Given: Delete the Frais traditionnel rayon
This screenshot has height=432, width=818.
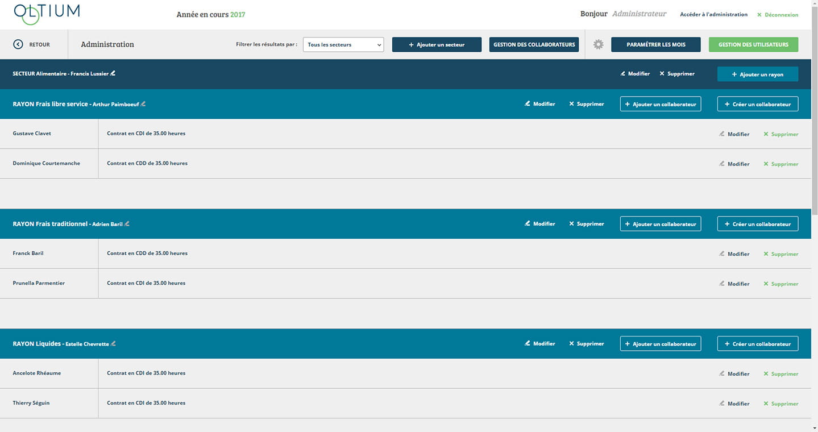Looking at the screenshot, I should pyautogui.click(x=587, y=224).
